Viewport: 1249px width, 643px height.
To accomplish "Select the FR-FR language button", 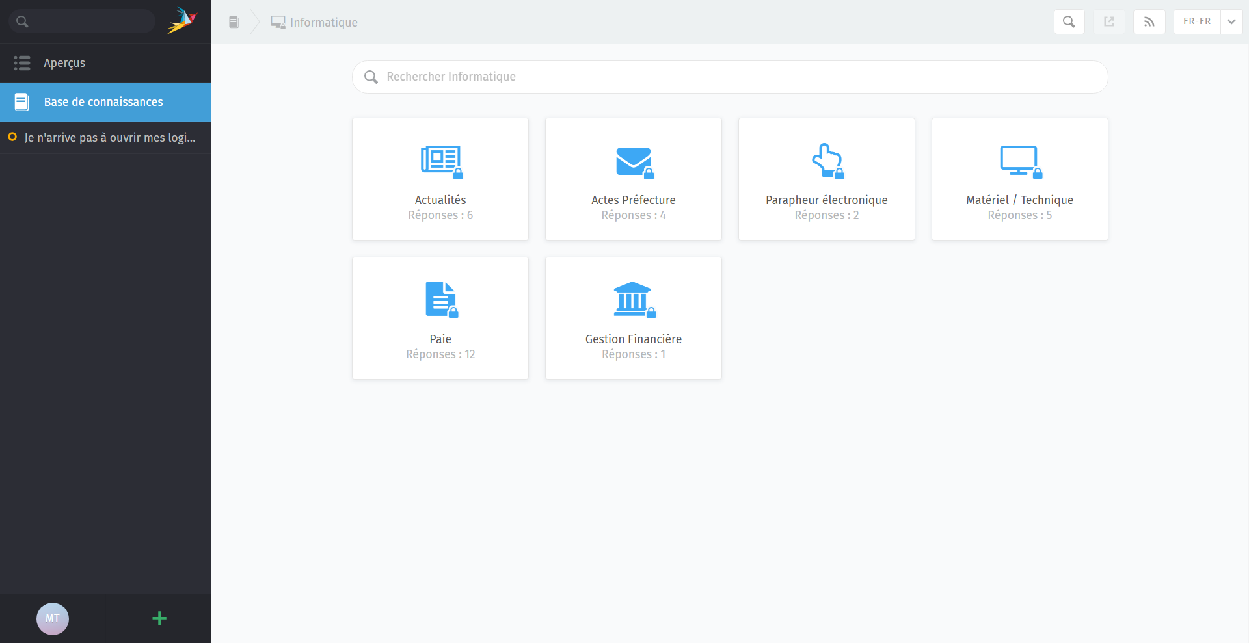I will (x=1197, y=22).
